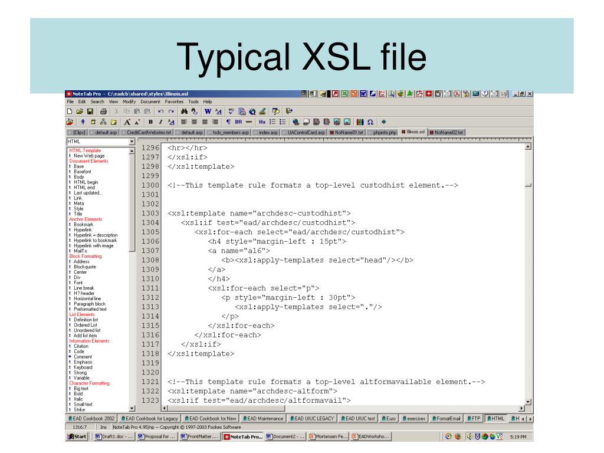Apply italic tag with I icon
Image resolution: width=604 pixels, height=453 pixels.
(x=160, y=122)
